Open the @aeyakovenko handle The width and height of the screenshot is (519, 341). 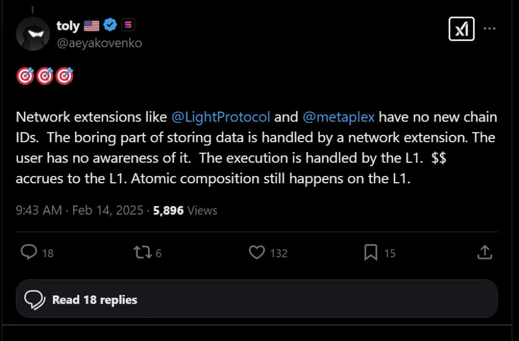pyautogui.click(x=99, y=43)
